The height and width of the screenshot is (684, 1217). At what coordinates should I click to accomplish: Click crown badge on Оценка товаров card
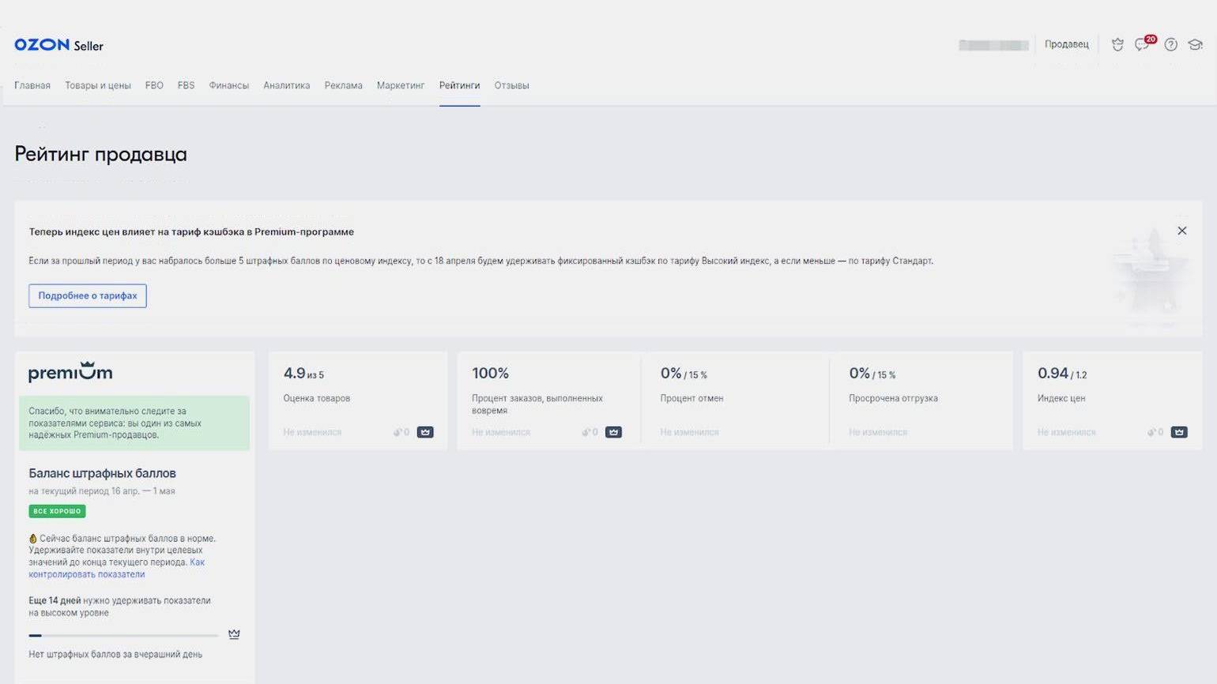click(425, 432)
